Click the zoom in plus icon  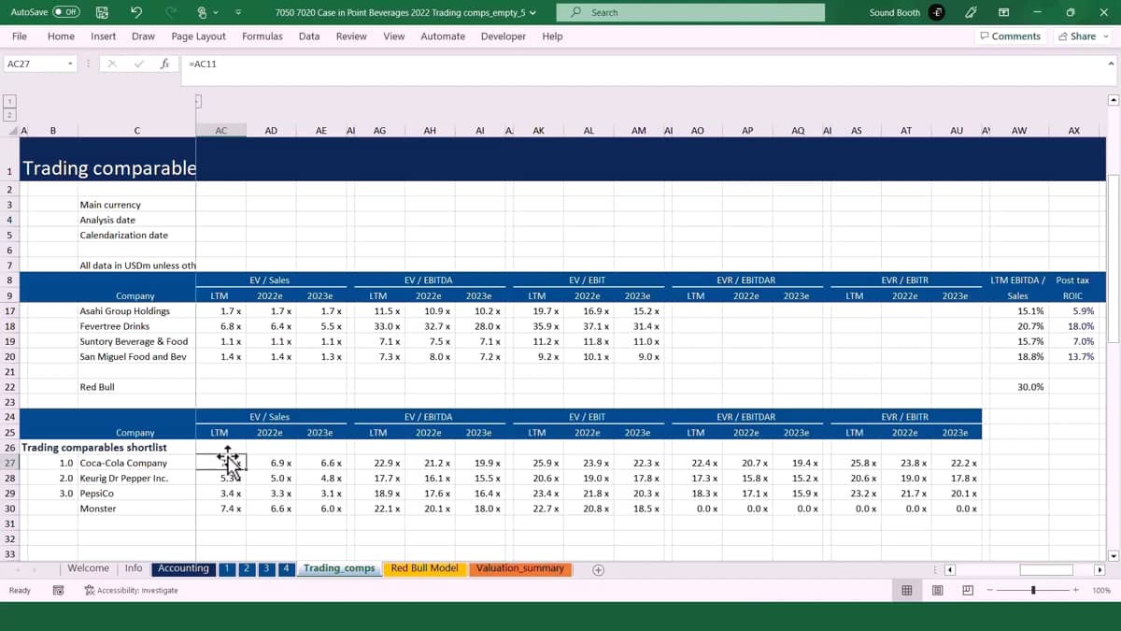[x=1076, y=590]
